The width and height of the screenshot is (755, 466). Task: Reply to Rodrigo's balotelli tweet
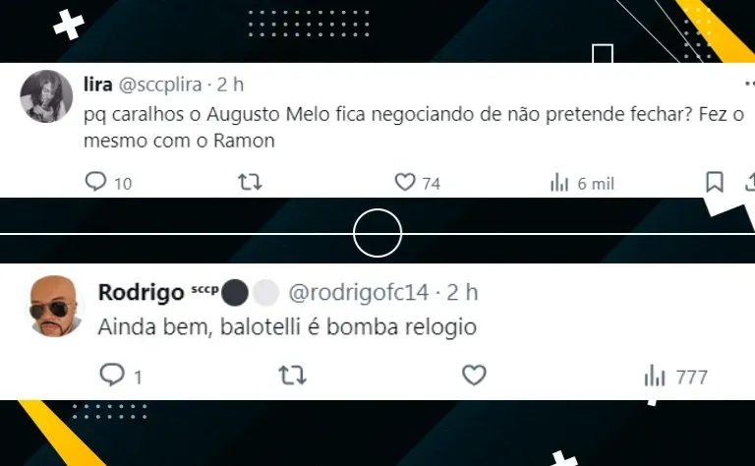click(112, 375)
